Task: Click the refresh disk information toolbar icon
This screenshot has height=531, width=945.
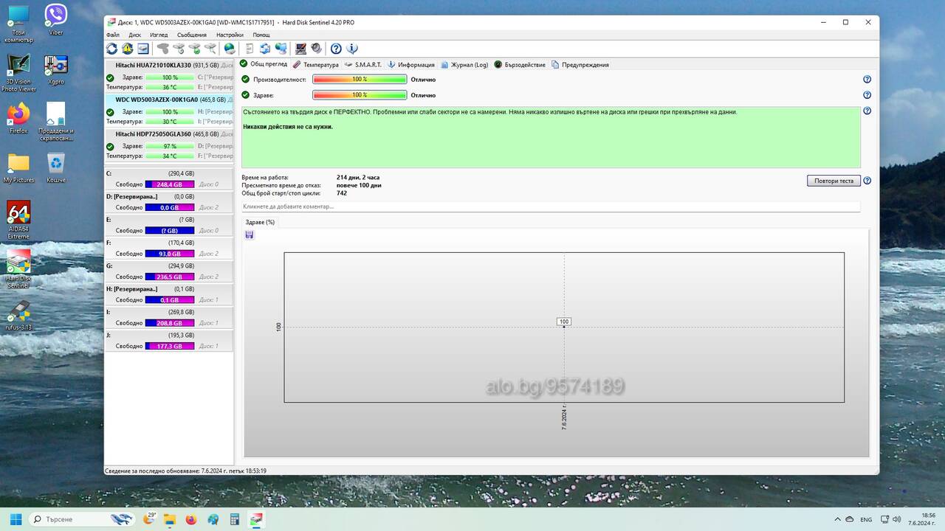Action: [x=111, y=49]
